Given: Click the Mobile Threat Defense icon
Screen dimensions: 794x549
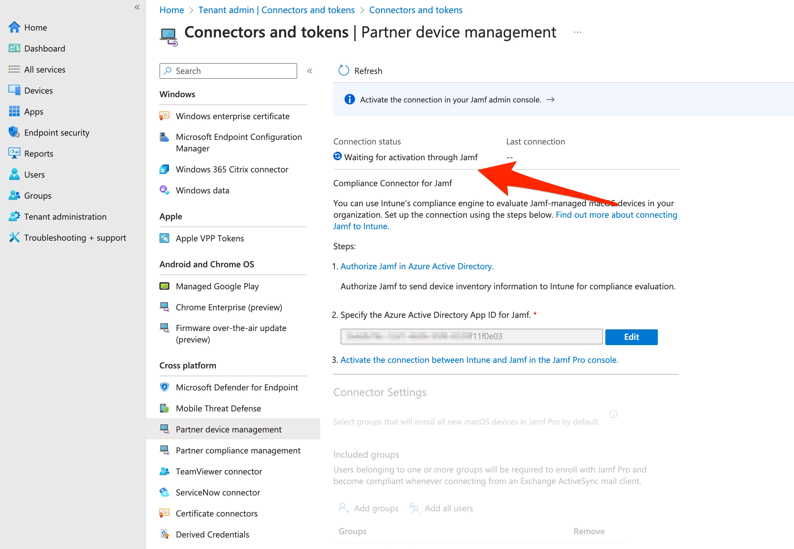Looking at the screenshot, I should pyautogui.click(x=164, y=408).
